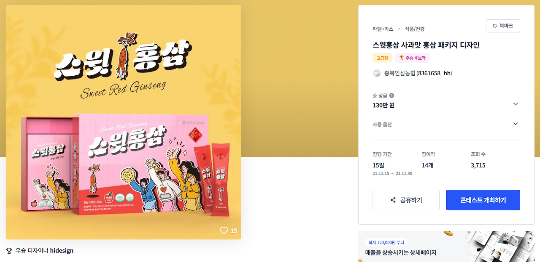This screenshot has height=265, width=540.
Task: Open the 식품/건강 category link
Action: [415, 29]
